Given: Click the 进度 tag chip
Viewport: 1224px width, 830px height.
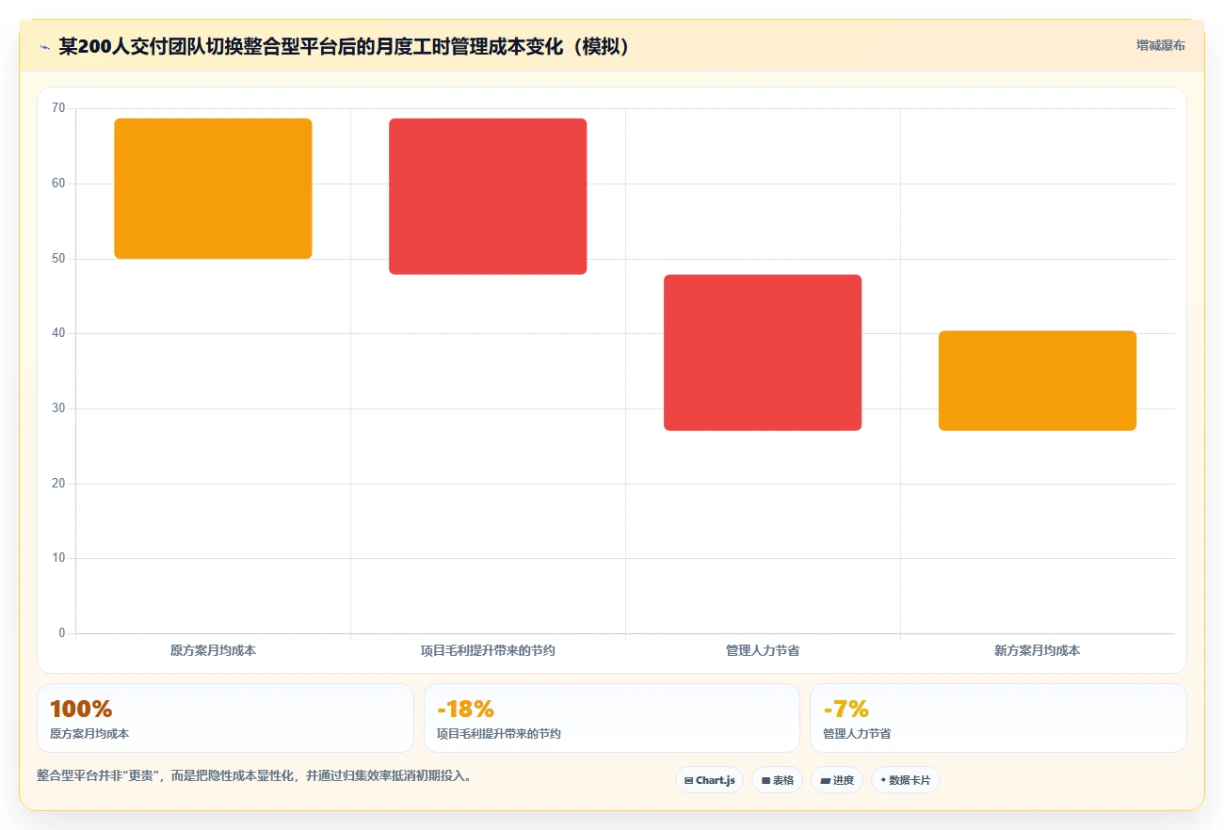Looking at the screenshot, I should (837, 780).
